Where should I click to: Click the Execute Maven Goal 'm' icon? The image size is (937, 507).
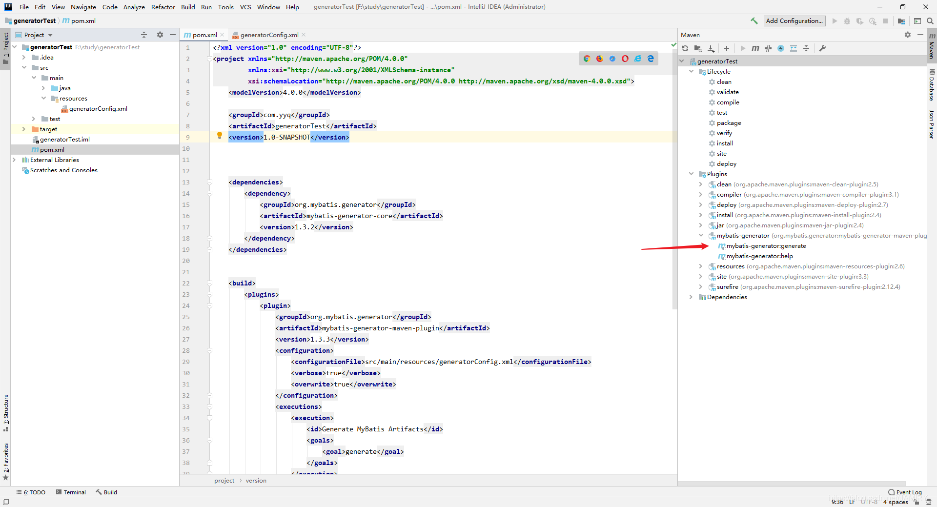point(755,48)
